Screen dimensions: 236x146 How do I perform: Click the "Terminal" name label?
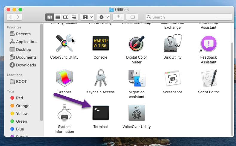coord(100,127)
